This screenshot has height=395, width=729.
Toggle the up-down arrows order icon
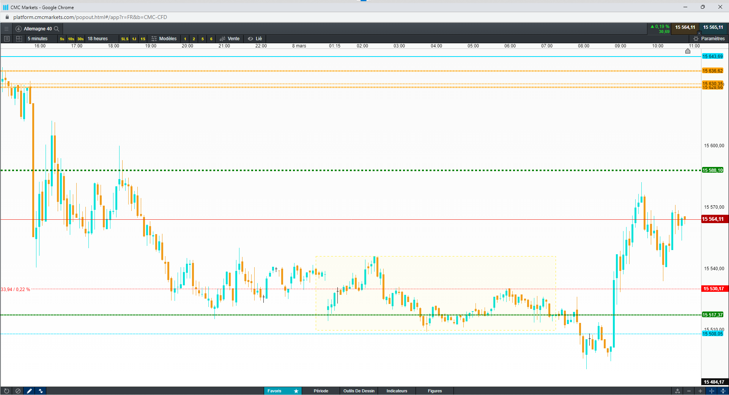[41, 391]
